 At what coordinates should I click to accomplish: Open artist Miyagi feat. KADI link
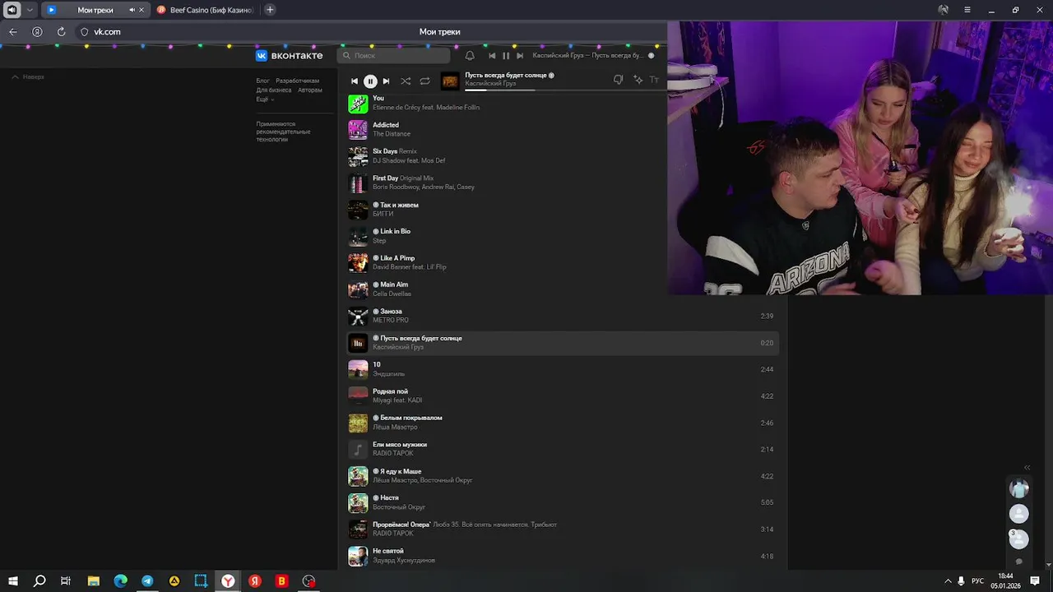tap(397, 400)
